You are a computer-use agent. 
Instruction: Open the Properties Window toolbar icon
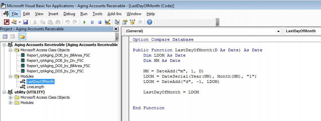click(x=125, y=22)
